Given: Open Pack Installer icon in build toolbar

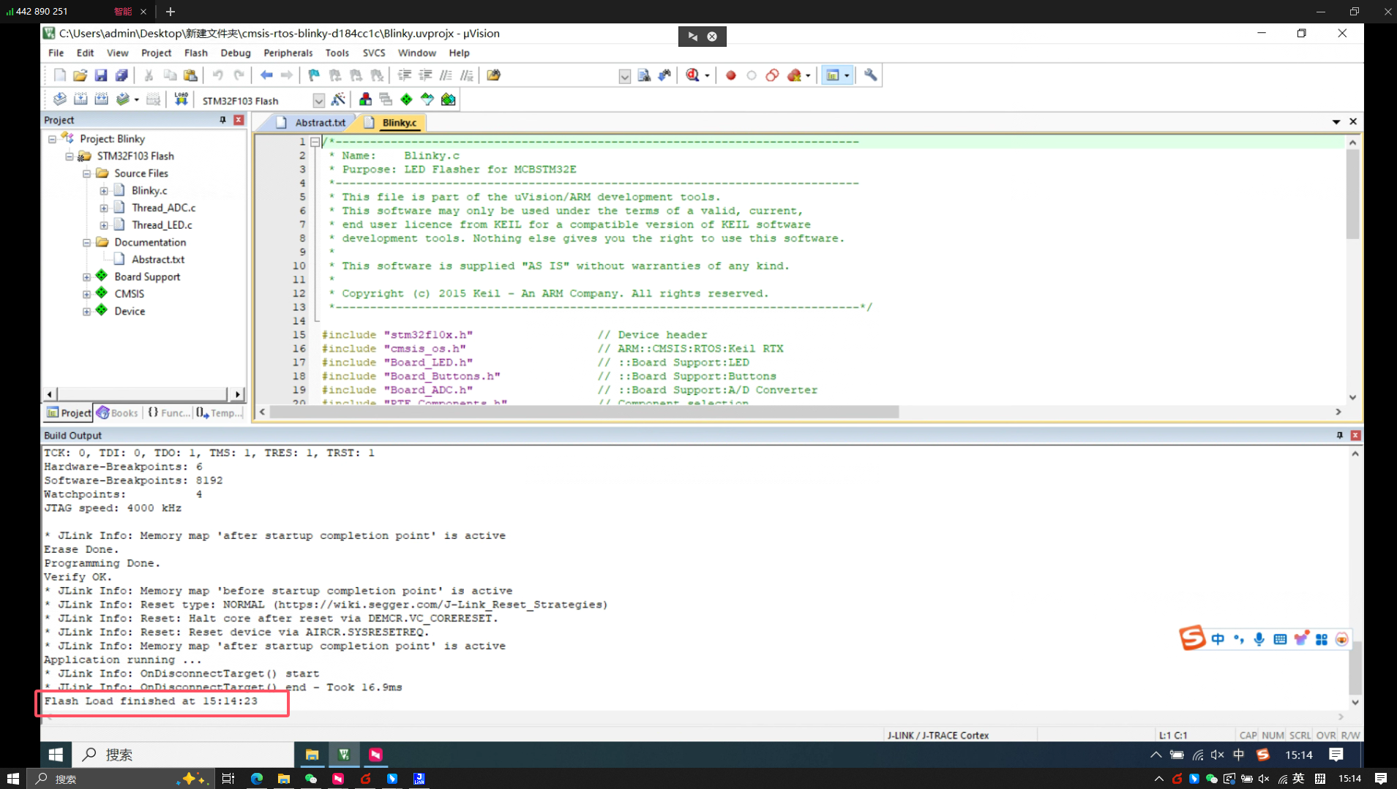Looking at the screenshot, I should 448,99.
